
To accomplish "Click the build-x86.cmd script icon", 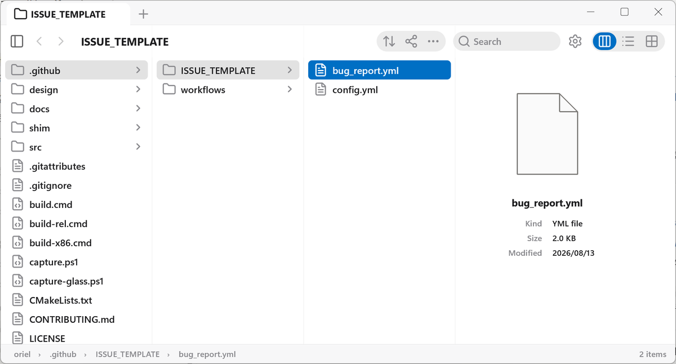I will coord(18,243).
